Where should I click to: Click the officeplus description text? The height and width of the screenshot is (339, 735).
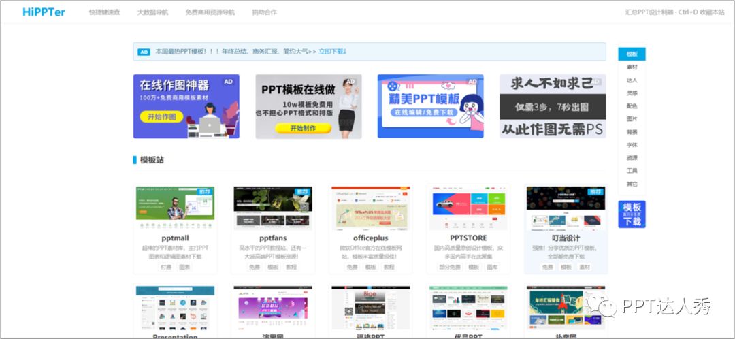coord(371,253)
